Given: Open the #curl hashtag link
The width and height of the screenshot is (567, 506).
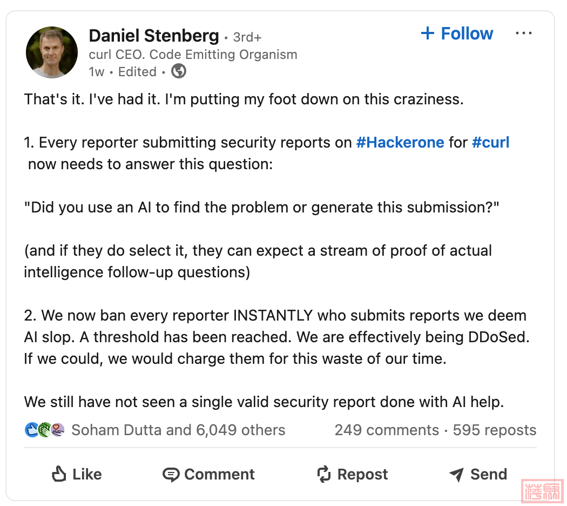Looking at the screenshot, I should tap(490, 143).
